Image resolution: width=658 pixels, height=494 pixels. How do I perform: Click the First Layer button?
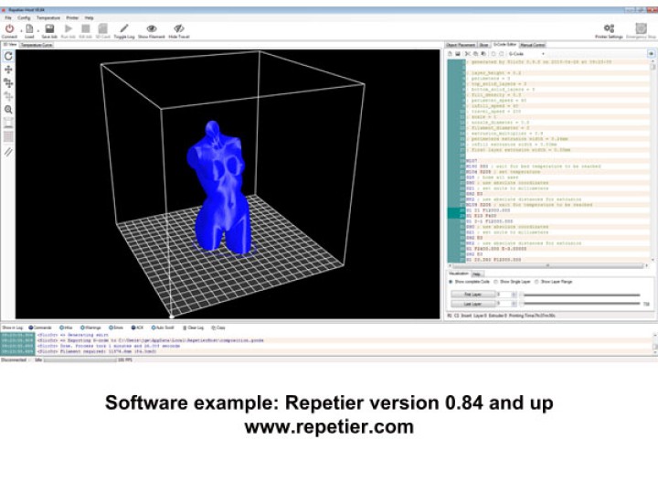pyautogui.click(x=473, y=295)
